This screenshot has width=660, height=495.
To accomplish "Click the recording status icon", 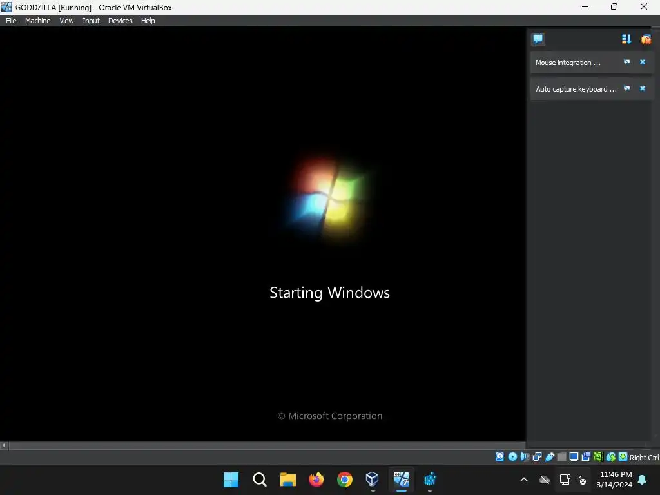I will click(x=586, y=457).
